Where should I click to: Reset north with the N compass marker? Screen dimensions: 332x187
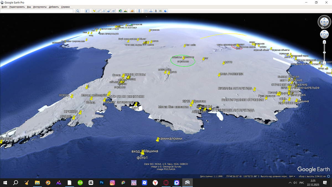click(x=322, y=27)
